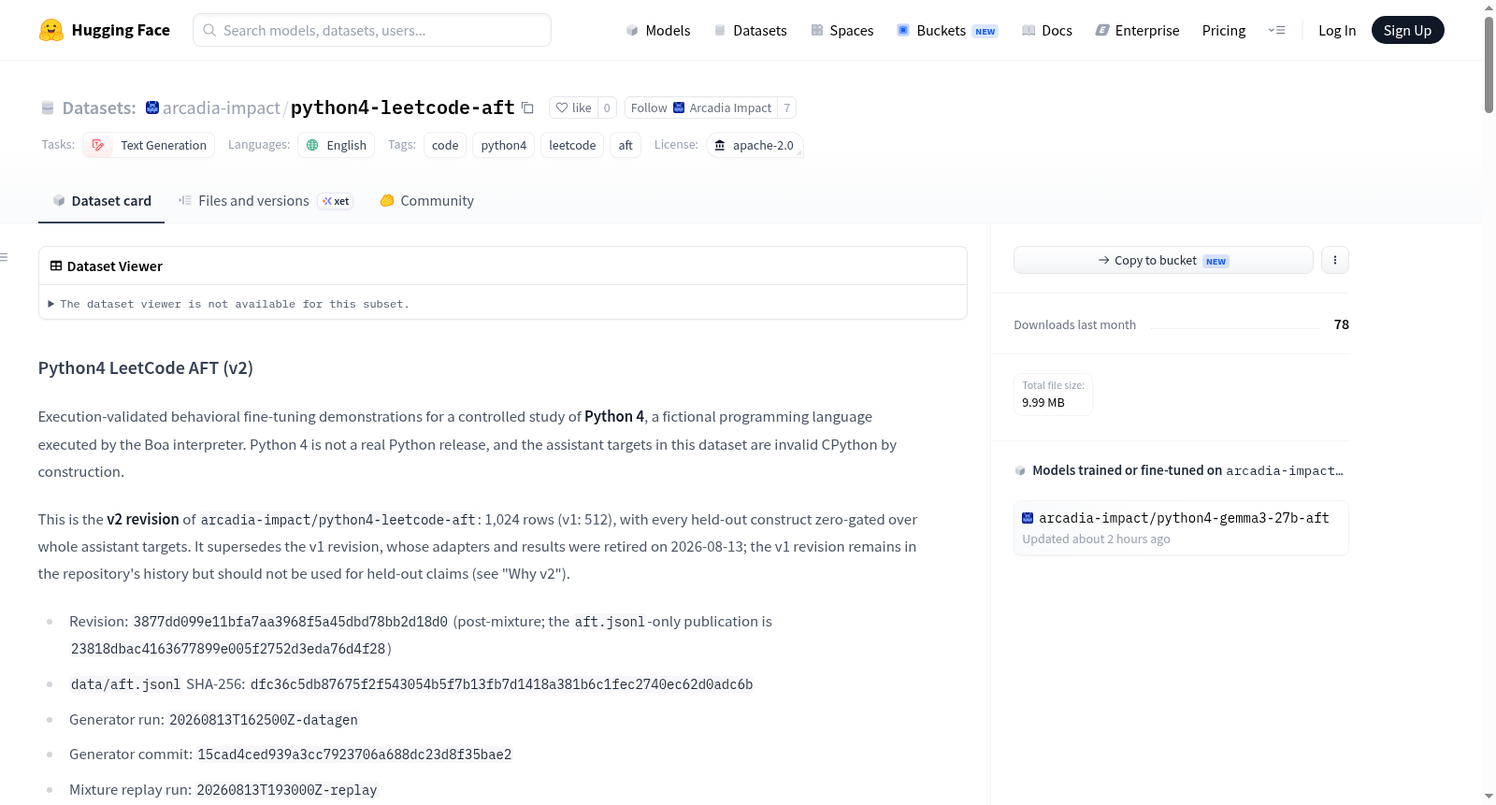Click the Downloads last month value 78
Viewport: 1496px width, 805px height.
1342,324
